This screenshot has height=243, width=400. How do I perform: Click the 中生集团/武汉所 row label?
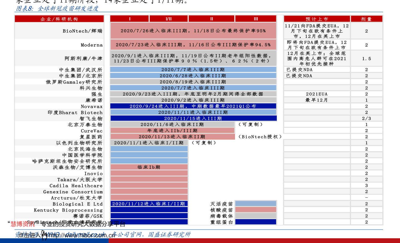coord(81,70)
